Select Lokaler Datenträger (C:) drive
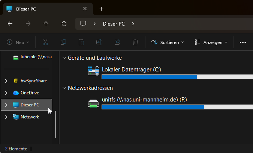 coord(131,70)
